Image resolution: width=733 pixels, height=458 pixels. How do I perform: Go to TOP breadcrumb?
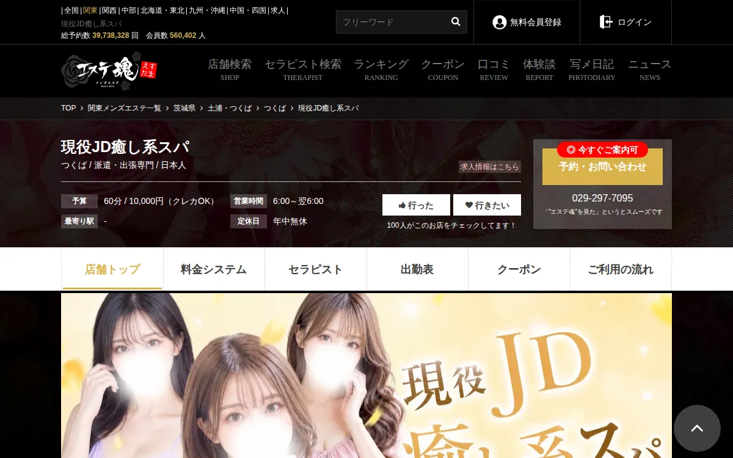[x=68, y=108]
